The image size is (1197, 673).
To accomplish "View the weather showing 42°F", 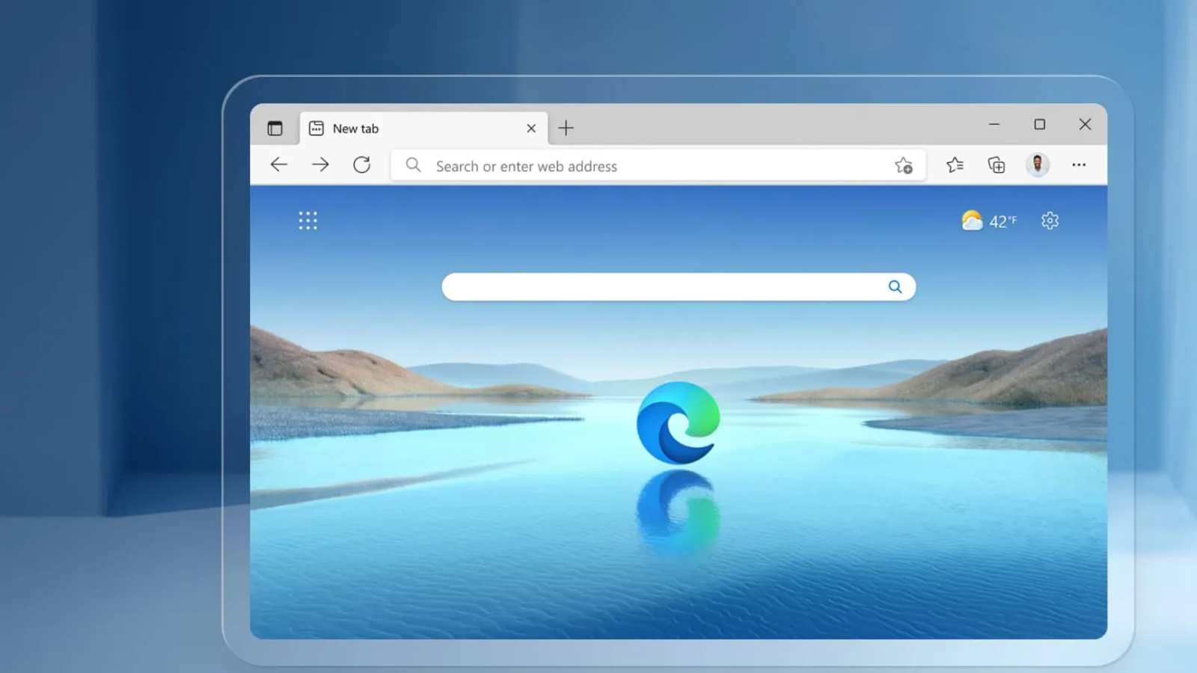I will [989, 221].
